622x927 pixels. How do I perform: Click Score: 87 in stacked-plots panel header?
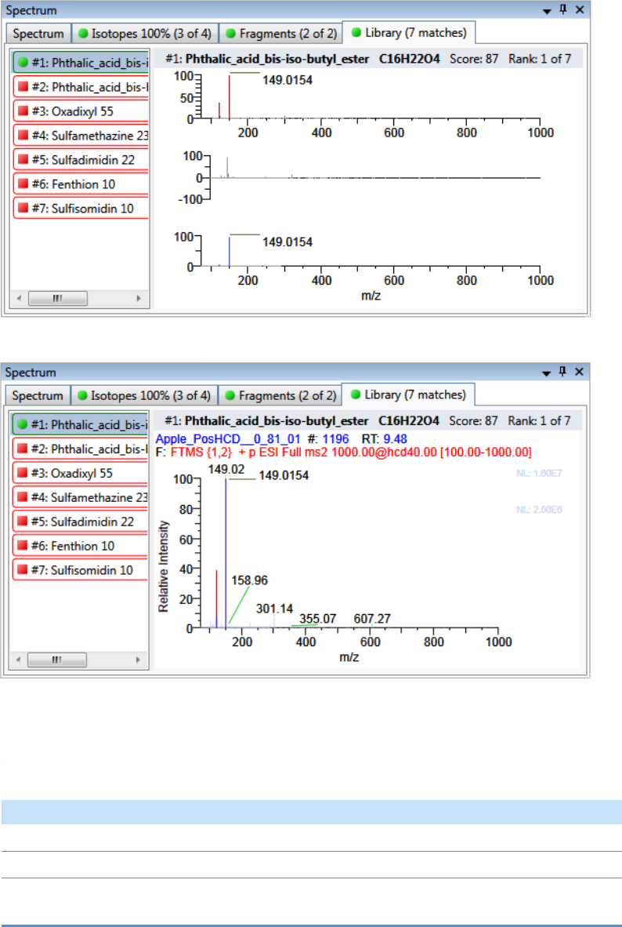pyautogui.click(x=474, y=59)
